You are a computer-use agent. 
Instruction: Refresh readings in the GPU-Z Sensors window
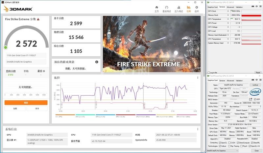pyautogui.click(x=256, y=7)
